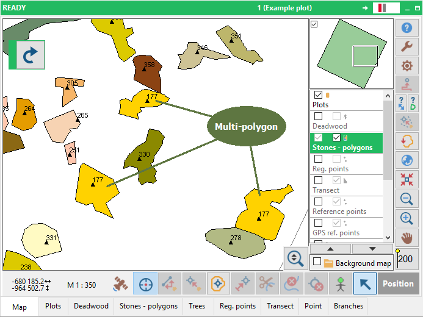The width and height of the screenshot is (423, 317).
Task: Switch to the Trees tab
Action: click(x=197, y=306)
